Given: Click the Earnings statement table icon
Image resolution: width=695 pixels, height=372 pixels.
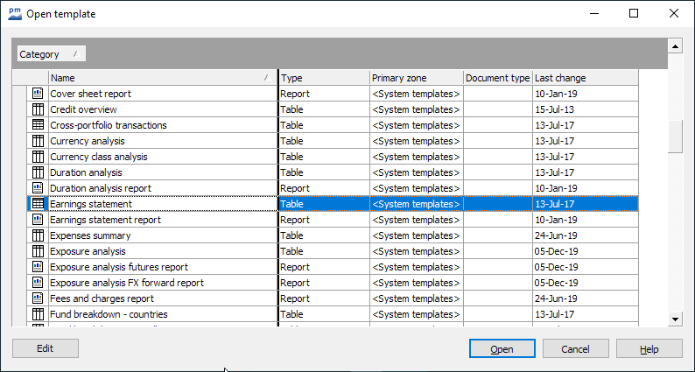Looking at the screenshot, I should coord(38,204).
